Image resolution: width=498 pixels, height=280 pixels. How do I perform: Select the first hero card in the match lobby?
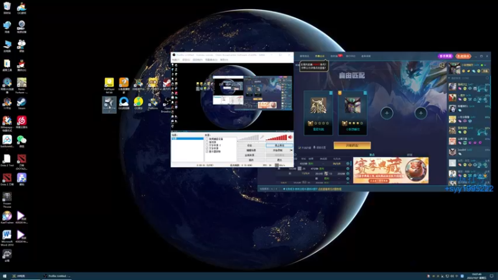tap(318, 113)
